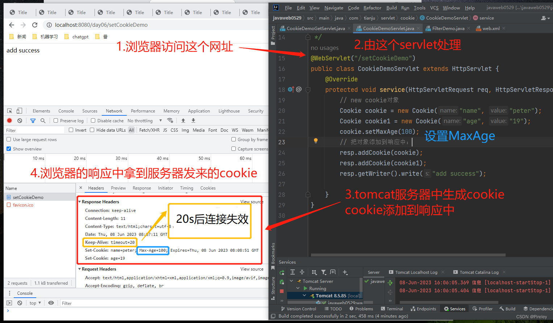Open Tomcat Catalina Log tab
Image resolution: width=553 pixels, height=323 pixels.
coord(479,272)
